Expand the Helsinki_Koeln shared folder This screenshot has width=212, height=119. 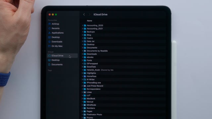pyautogui.click(x=82, y=70)
